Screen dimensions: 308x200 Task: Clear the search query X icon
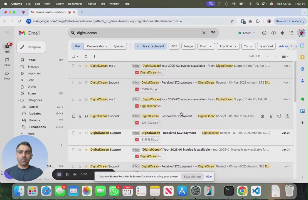pyautogui.click(x=204, y=33)
